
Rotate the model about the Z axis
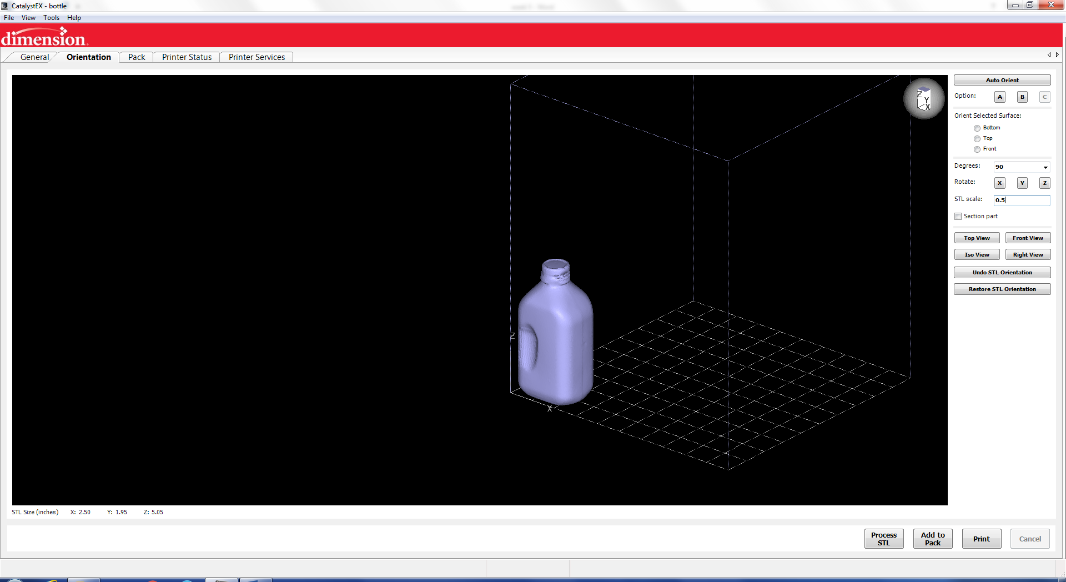[1044, 183]
